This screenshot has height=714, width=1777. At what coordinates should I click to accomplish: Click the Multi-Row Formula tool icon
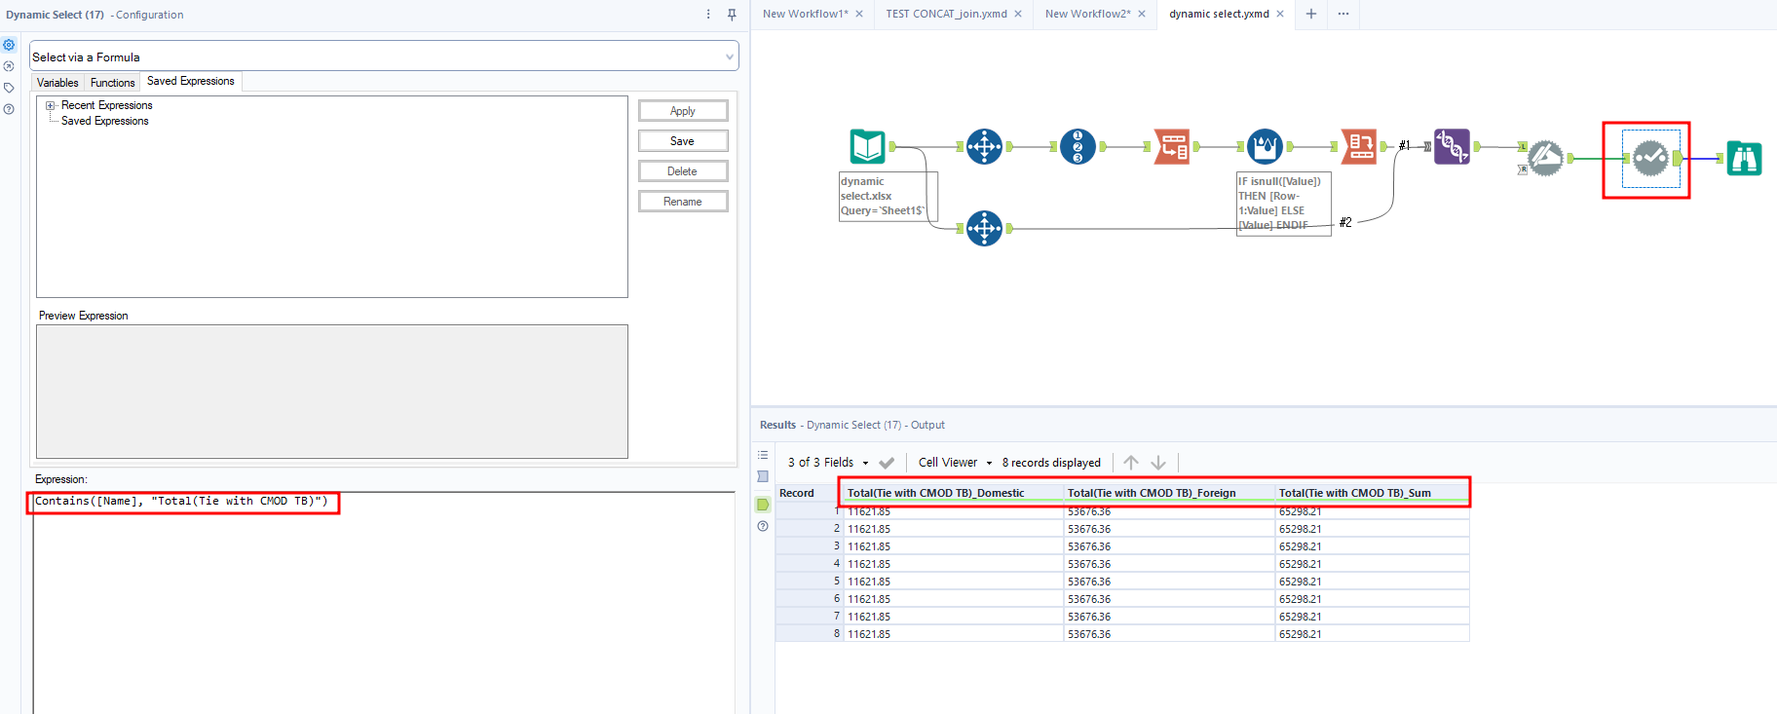pyautogui.click(x=1265, y=147)
